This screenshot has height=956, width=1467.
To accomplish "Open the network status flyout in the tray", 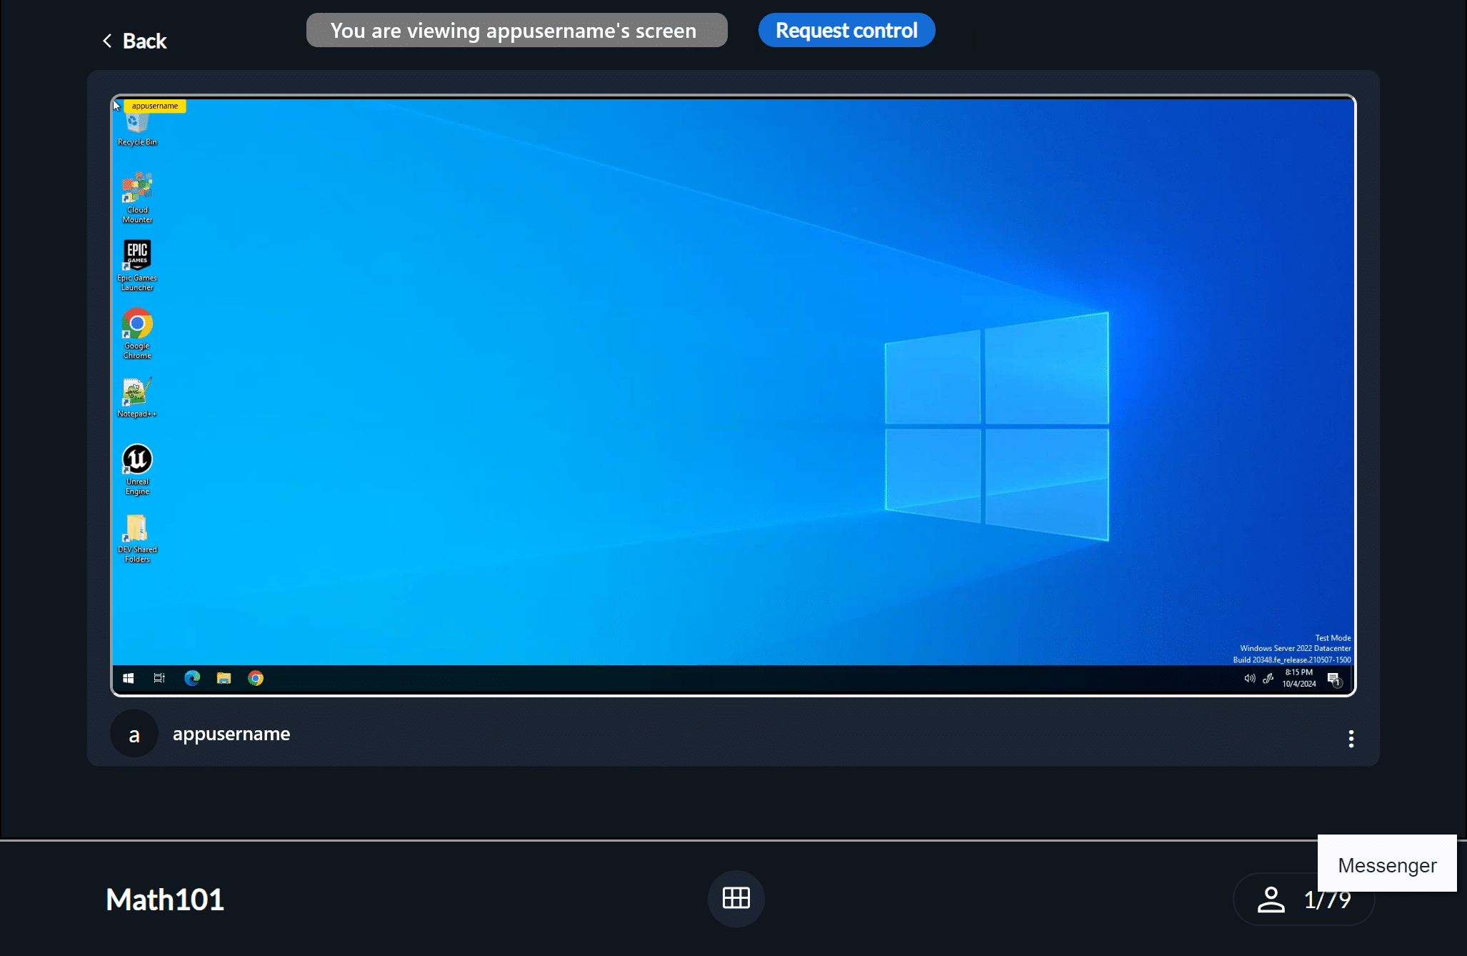I will coord(1268,678).
